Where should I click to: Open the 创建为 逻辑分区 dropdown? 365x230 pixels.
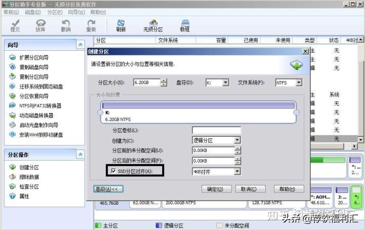point(237,140)
